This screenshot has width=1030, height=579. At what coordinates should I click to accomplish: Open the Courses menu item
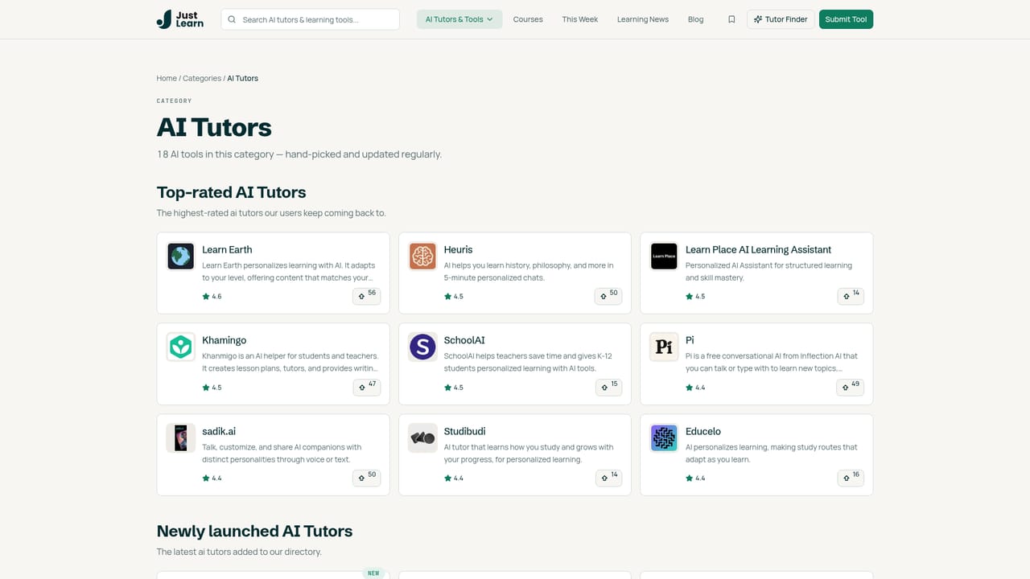tap(528, 19)
